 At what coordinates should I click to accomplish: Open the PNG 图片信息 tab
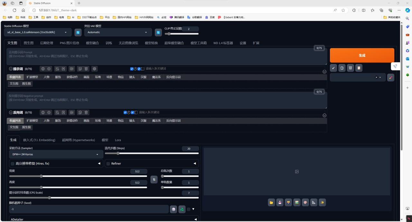[x=70, y=43]
